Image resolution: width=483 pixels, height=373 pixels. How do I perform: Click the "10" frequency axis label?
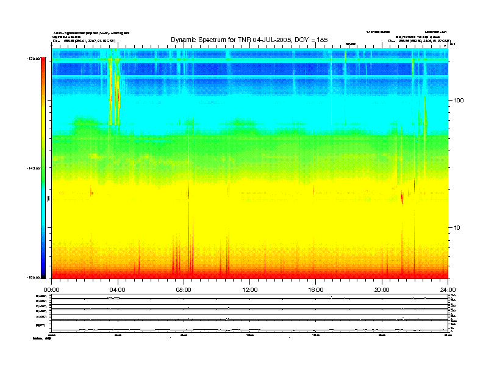(x=457, y=228)
